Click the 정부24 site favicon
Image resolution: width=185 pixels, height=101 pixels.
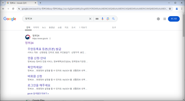click(x=28, y=37)
